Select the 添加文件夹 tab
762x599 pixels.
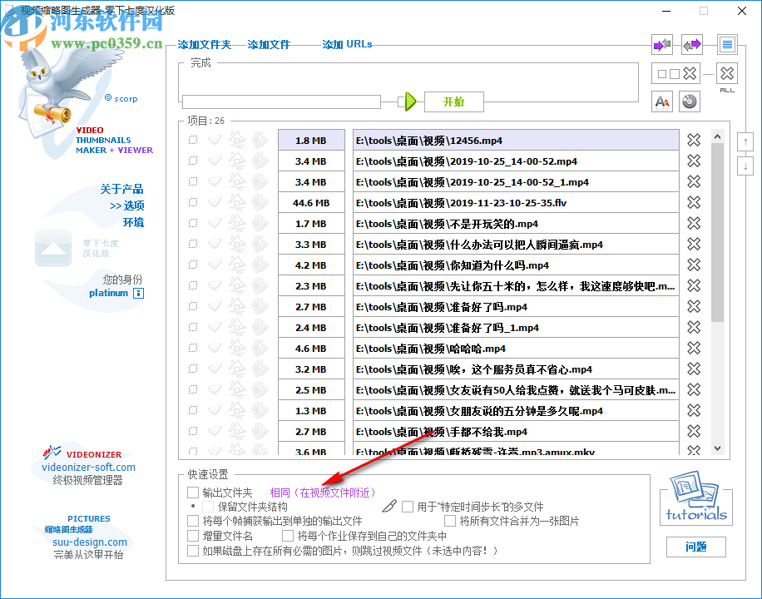pos(205,44)
